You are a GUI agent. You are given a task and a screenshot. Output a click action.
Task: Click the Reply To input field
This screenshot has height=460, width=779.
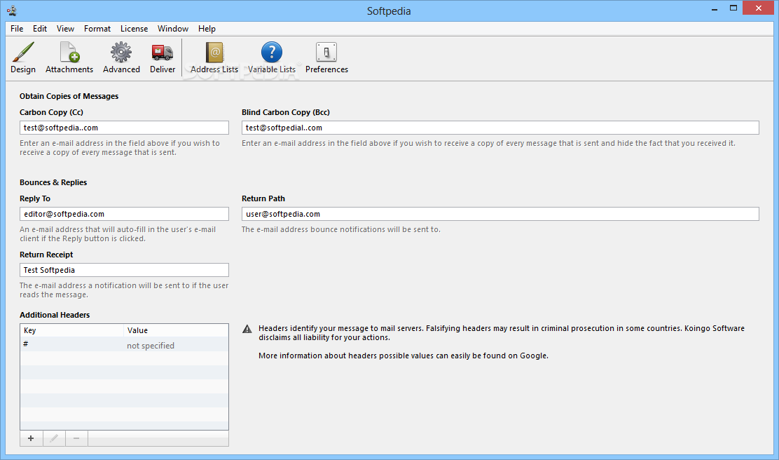(x=124, y=214)
